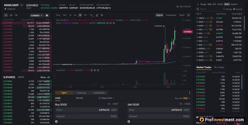Image resolution: width=248 pixels, height=125 pixels.
Task: Open chart indicator settings sliders icon
Action: tap(102, 15)
